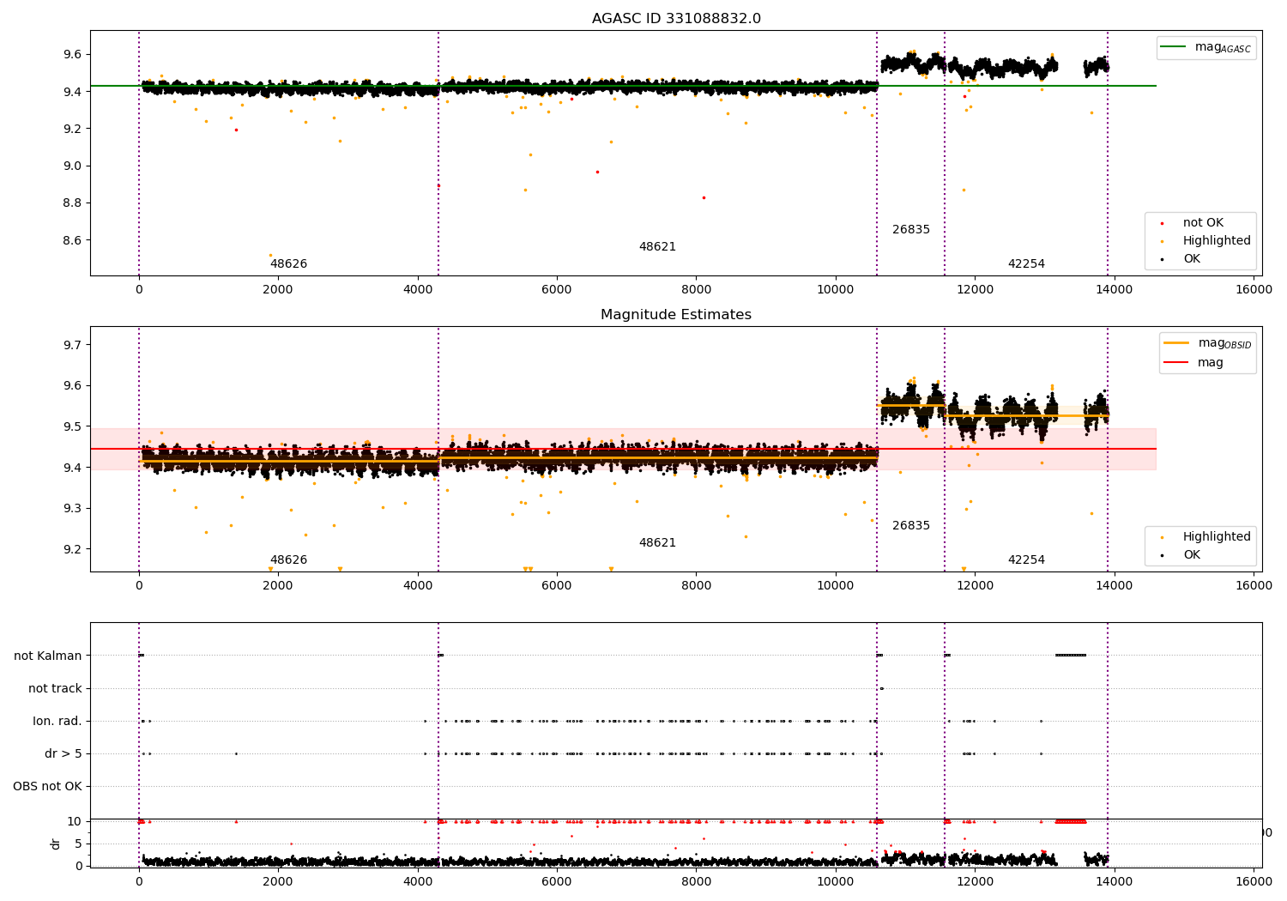This screenshot has height=901, width=1287.
Task: Click the orange mag OBSID legend entry
Action: 1208,343
